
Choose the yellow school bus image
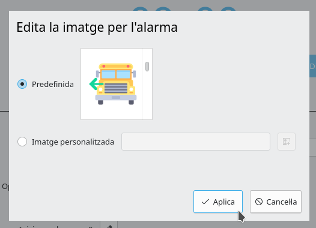[113, 84]
